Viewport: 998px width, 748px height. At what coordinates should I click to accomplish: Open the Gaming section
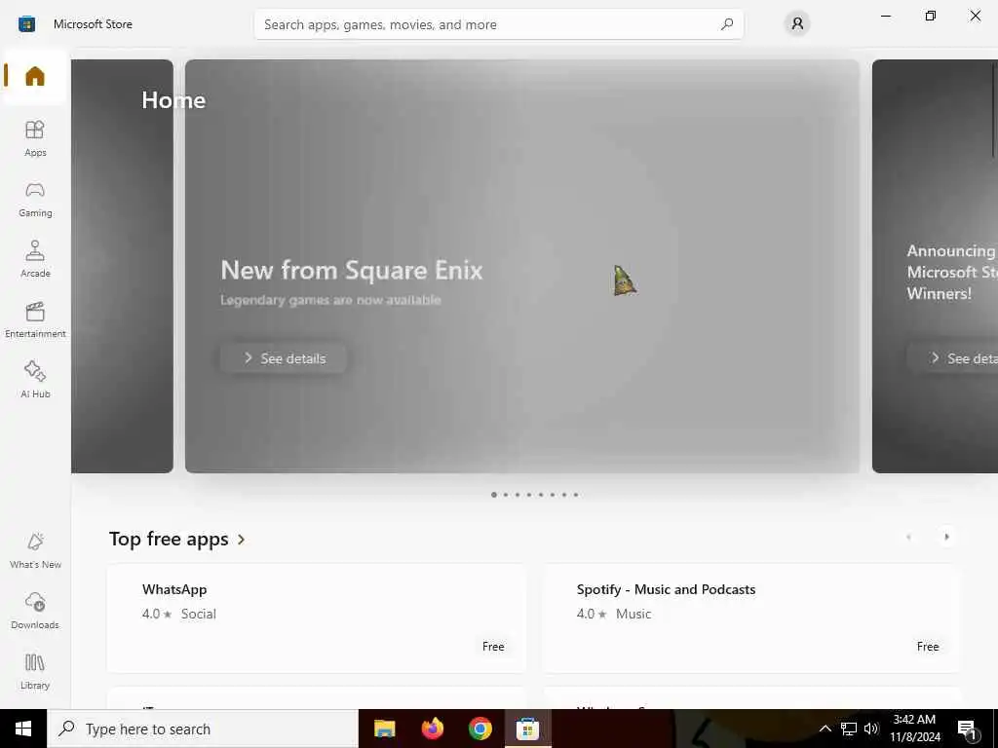(x=35, y=199)
